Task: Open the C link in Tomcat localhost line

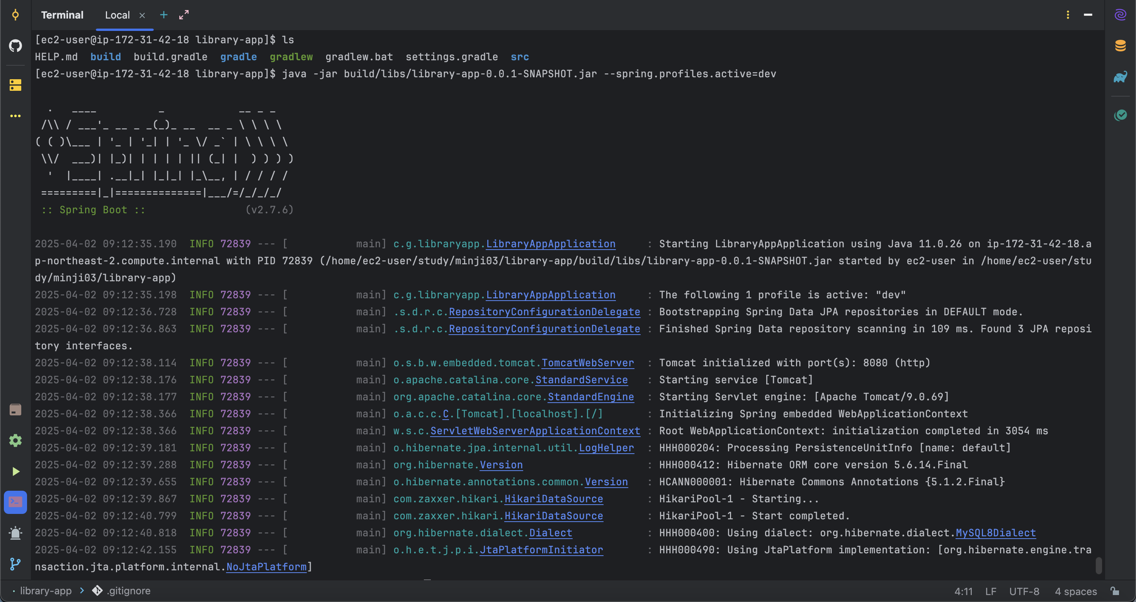Action: coord(446,414)
